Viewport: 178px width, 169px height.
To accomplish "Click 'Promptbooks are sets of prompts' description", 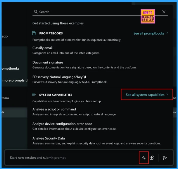I will [x=77, y=40].
